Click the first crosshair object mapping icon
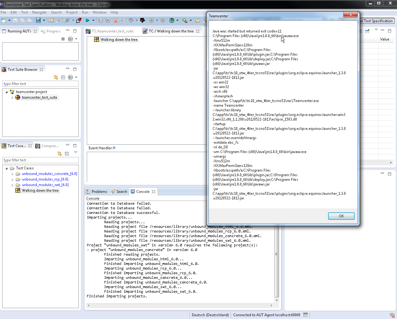This screenshot has height=319, width=397. 151,20
